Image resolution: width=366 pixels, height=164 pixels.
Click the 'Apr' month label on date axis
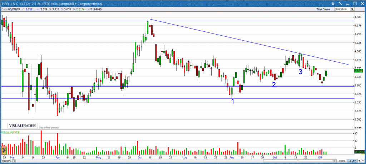click(58, 158)
